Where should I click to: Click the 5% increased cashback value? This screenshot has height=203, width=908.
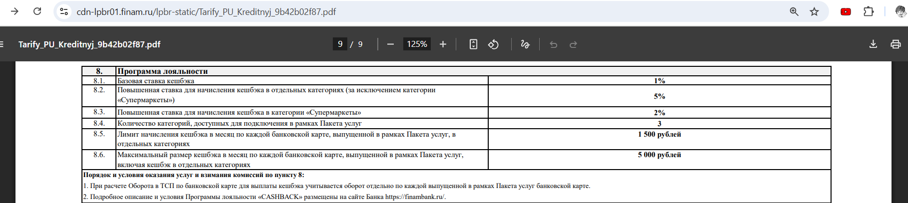[x=659, y=96]
